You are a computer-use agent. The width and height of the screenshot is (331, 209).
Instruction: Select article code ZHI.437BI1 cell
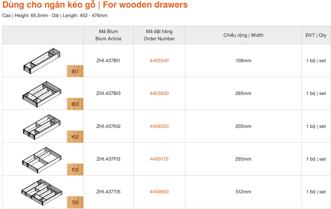pos(109,61)
